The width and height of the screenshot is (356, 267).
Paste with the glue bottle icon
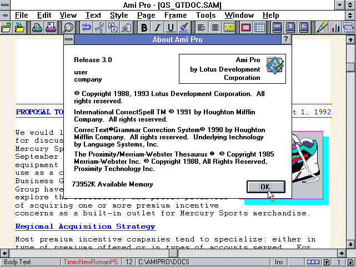click(126, 28)
